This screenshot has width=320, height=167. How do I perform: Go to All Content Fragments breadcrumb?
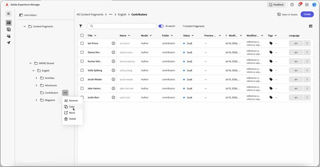(x=90, y=14)
